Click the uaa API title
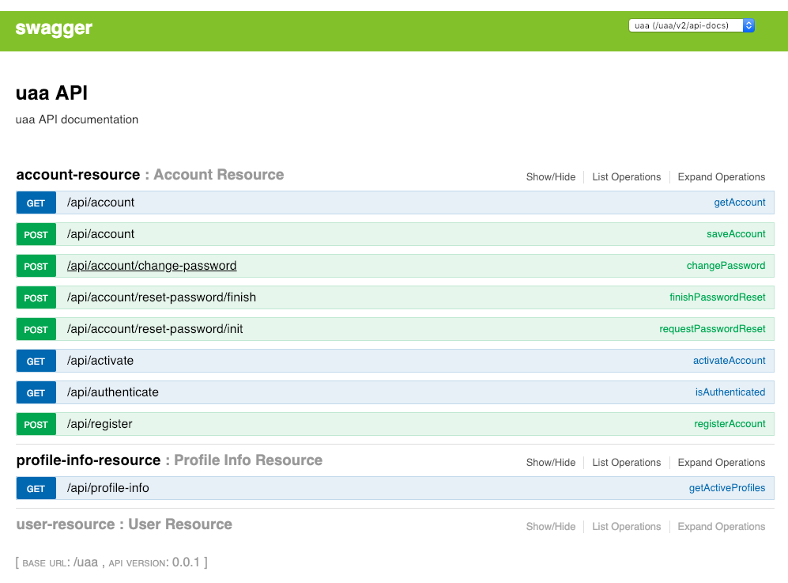 [x=51, y=93]
